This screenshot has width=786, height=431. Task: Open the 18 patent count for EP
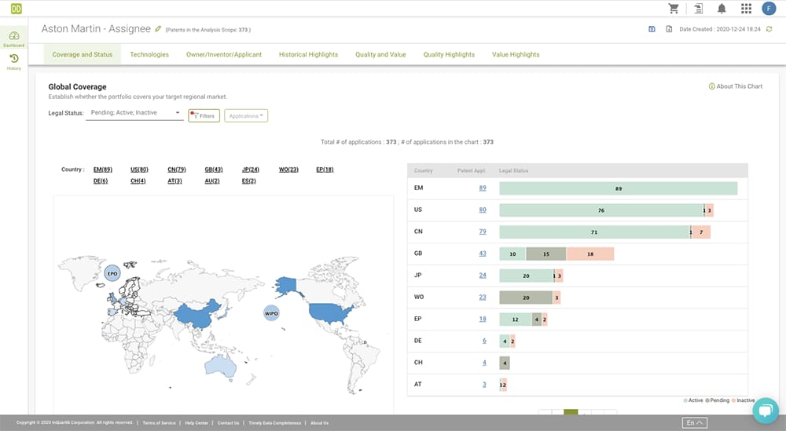click(x=483, y=319)
